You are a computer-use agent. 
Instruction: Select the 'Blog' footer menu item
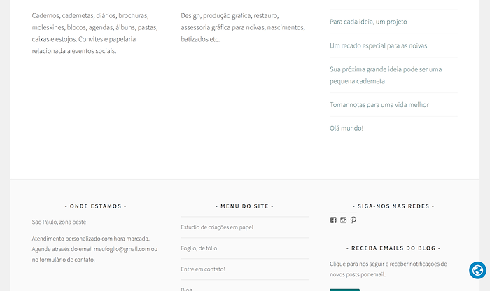186,289
